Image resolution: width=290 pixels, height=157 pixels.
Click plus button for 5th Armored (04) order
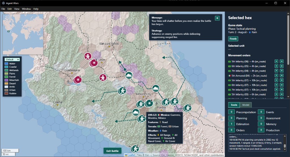pos(276,75)
